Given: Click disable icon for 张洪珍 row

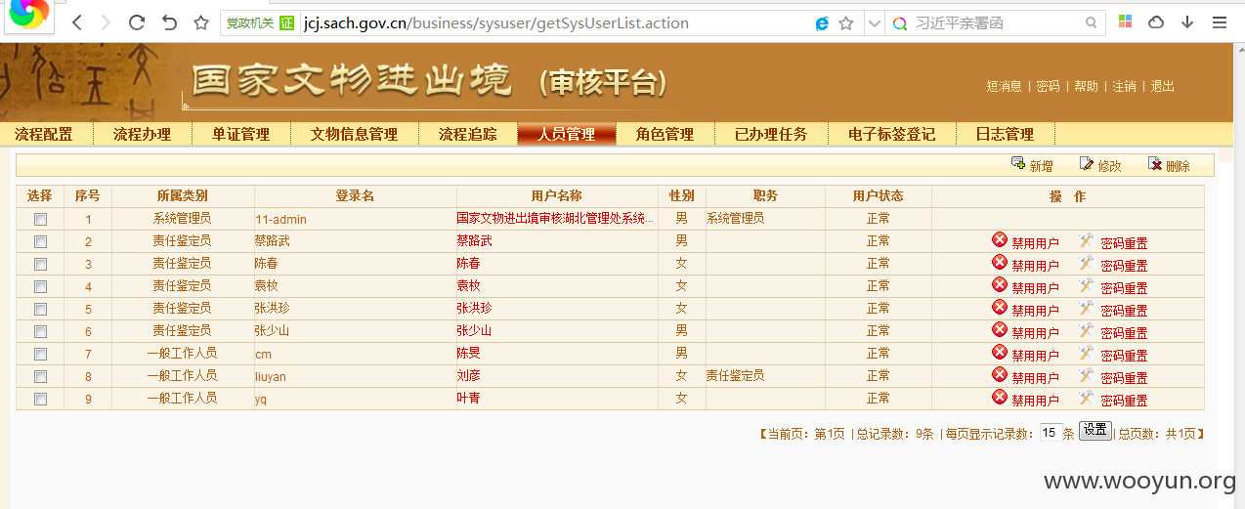Looking at the screenshot, I should tap(1000, 308).
